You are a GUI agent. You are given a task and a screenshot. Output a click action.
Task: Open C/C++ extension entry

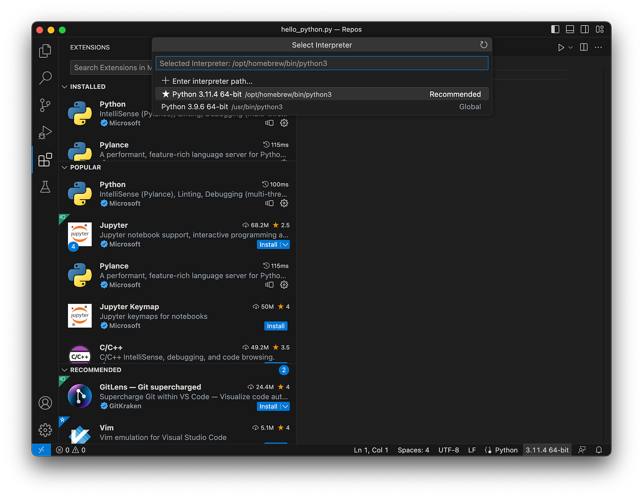point(178,352)
